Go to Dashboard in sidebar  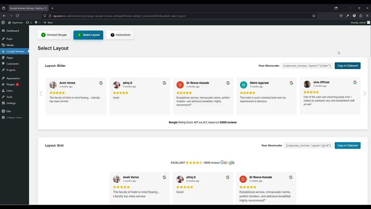12,31
